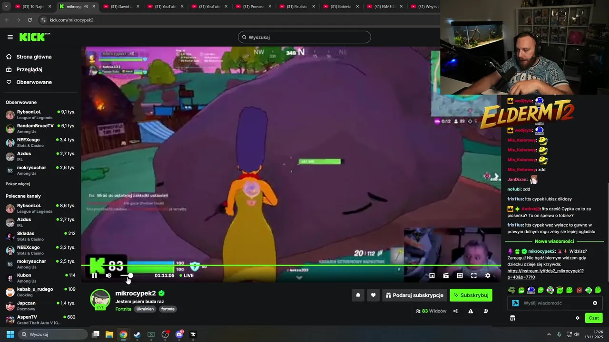Adjust the player volume slider

(x=127, y=275)
